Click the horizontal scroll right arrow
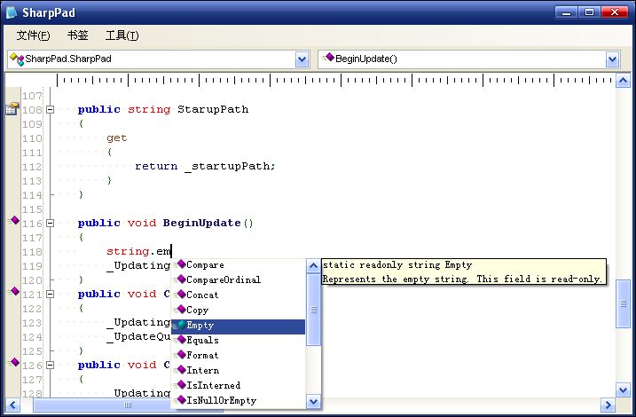The image size is (636, 417). click(608, 405)
